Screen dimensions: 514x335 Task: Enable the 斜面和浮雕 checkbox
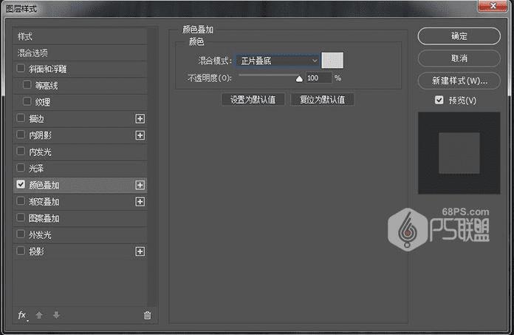click(21, 68)
